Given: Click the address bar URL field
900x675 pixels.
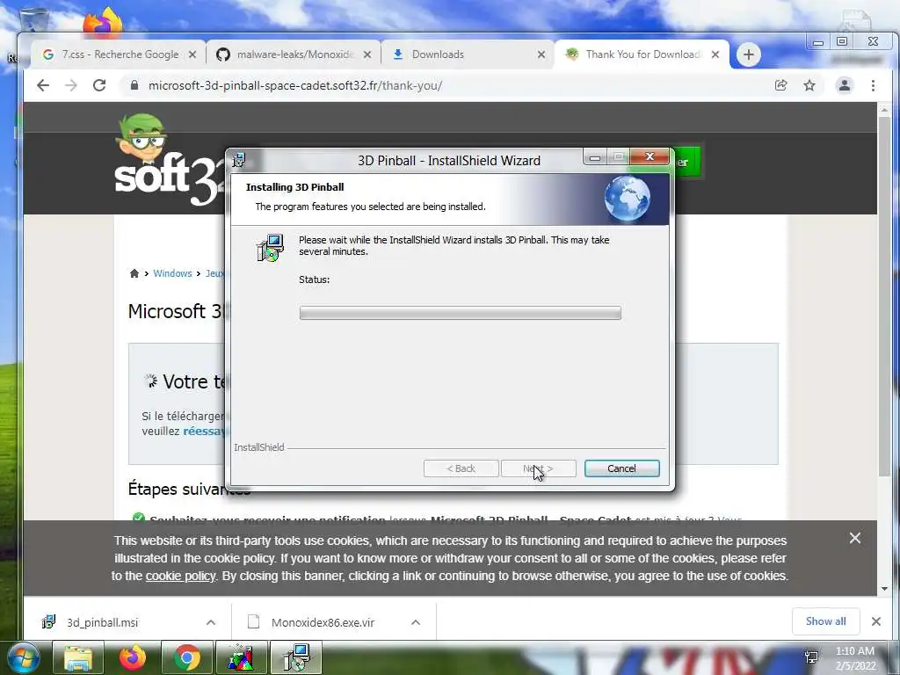Looking at the screenshot, I should [x=447, y=85].
